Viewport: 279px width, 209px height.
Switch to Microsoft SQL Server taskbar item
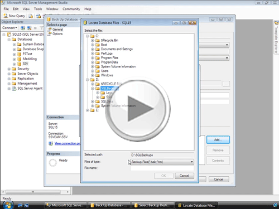(66, 205)
